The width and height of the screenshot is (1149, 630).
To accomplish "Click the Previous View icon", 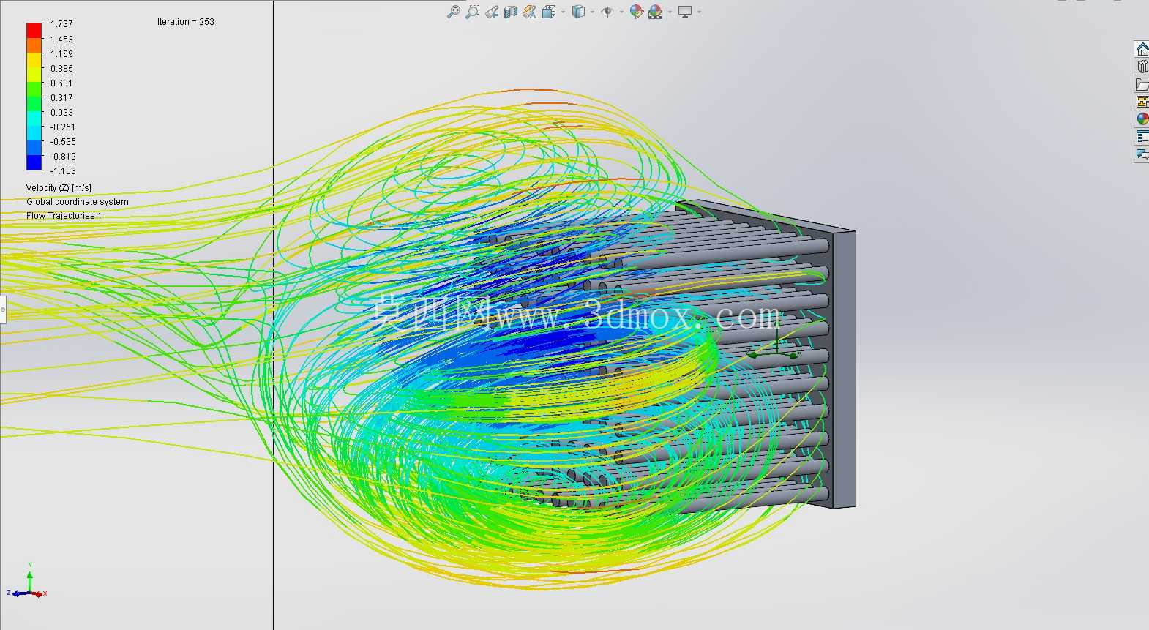I will click(x=492, y=12).
